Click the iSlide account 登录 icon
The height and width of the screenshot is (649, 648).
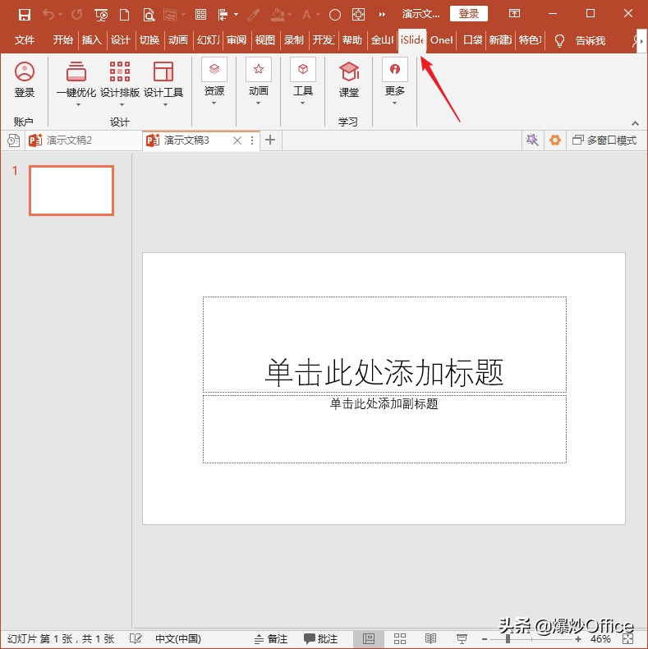tap(25, 80)
